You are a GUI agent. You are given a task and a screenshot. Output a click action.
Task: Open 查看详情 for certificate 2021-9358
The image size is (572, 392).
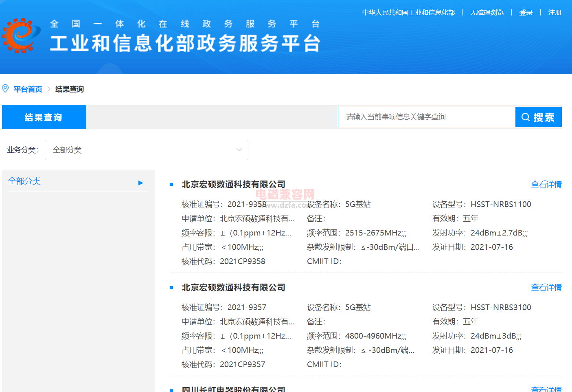546,185
